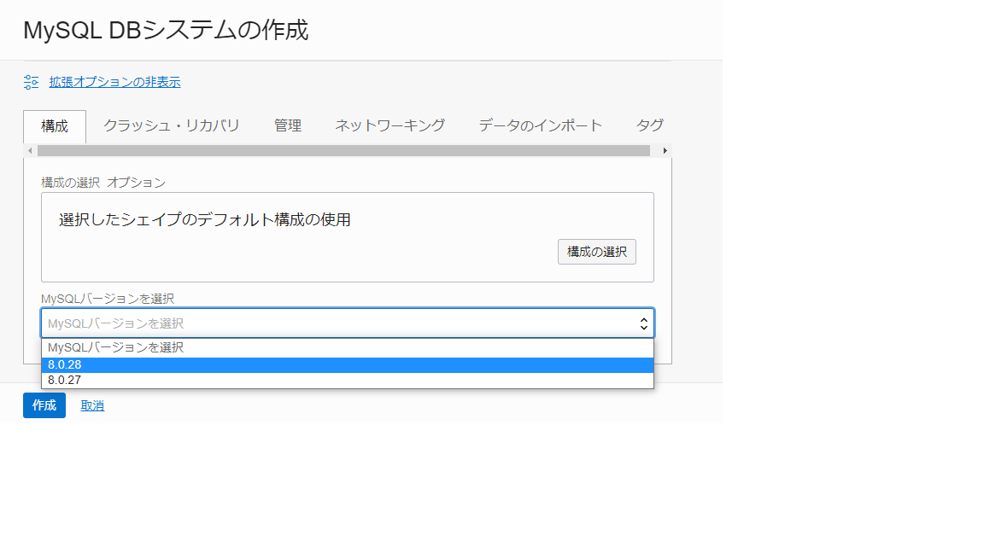Select version 8.0.27 from the list
Viewport: 984px width, 553px height.
tap(348, 381)
